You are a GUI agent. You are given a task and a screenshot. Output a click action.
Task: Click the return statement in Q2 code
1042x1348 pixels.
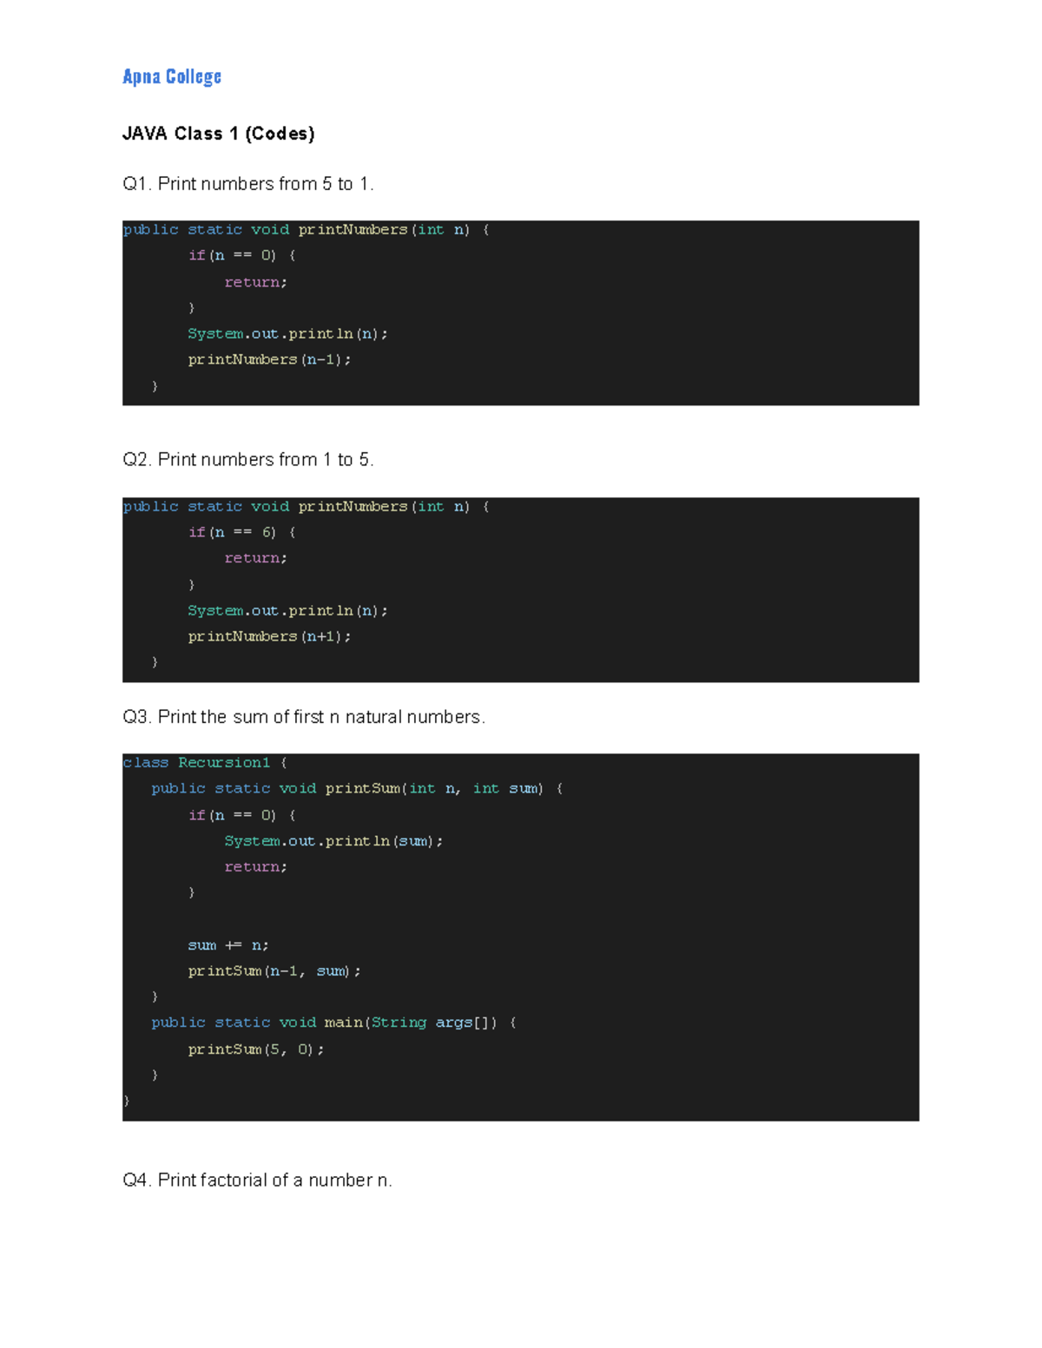[255, 558]
